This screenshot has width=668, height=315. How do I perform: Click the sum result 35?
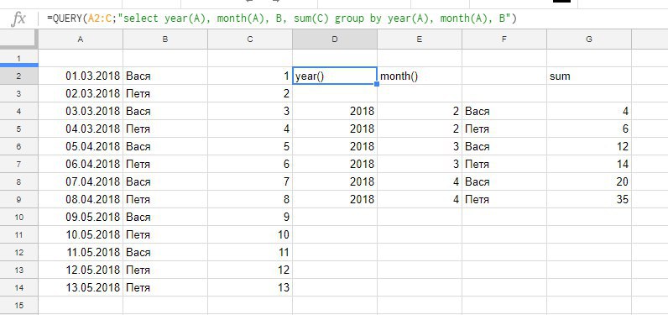pyautogui.click(x=589, y=199)
